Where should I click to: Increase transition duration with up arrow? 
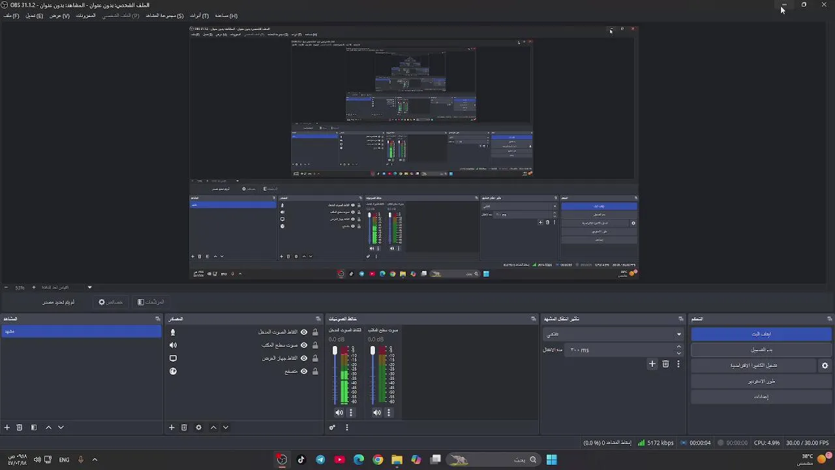[679, 347]
